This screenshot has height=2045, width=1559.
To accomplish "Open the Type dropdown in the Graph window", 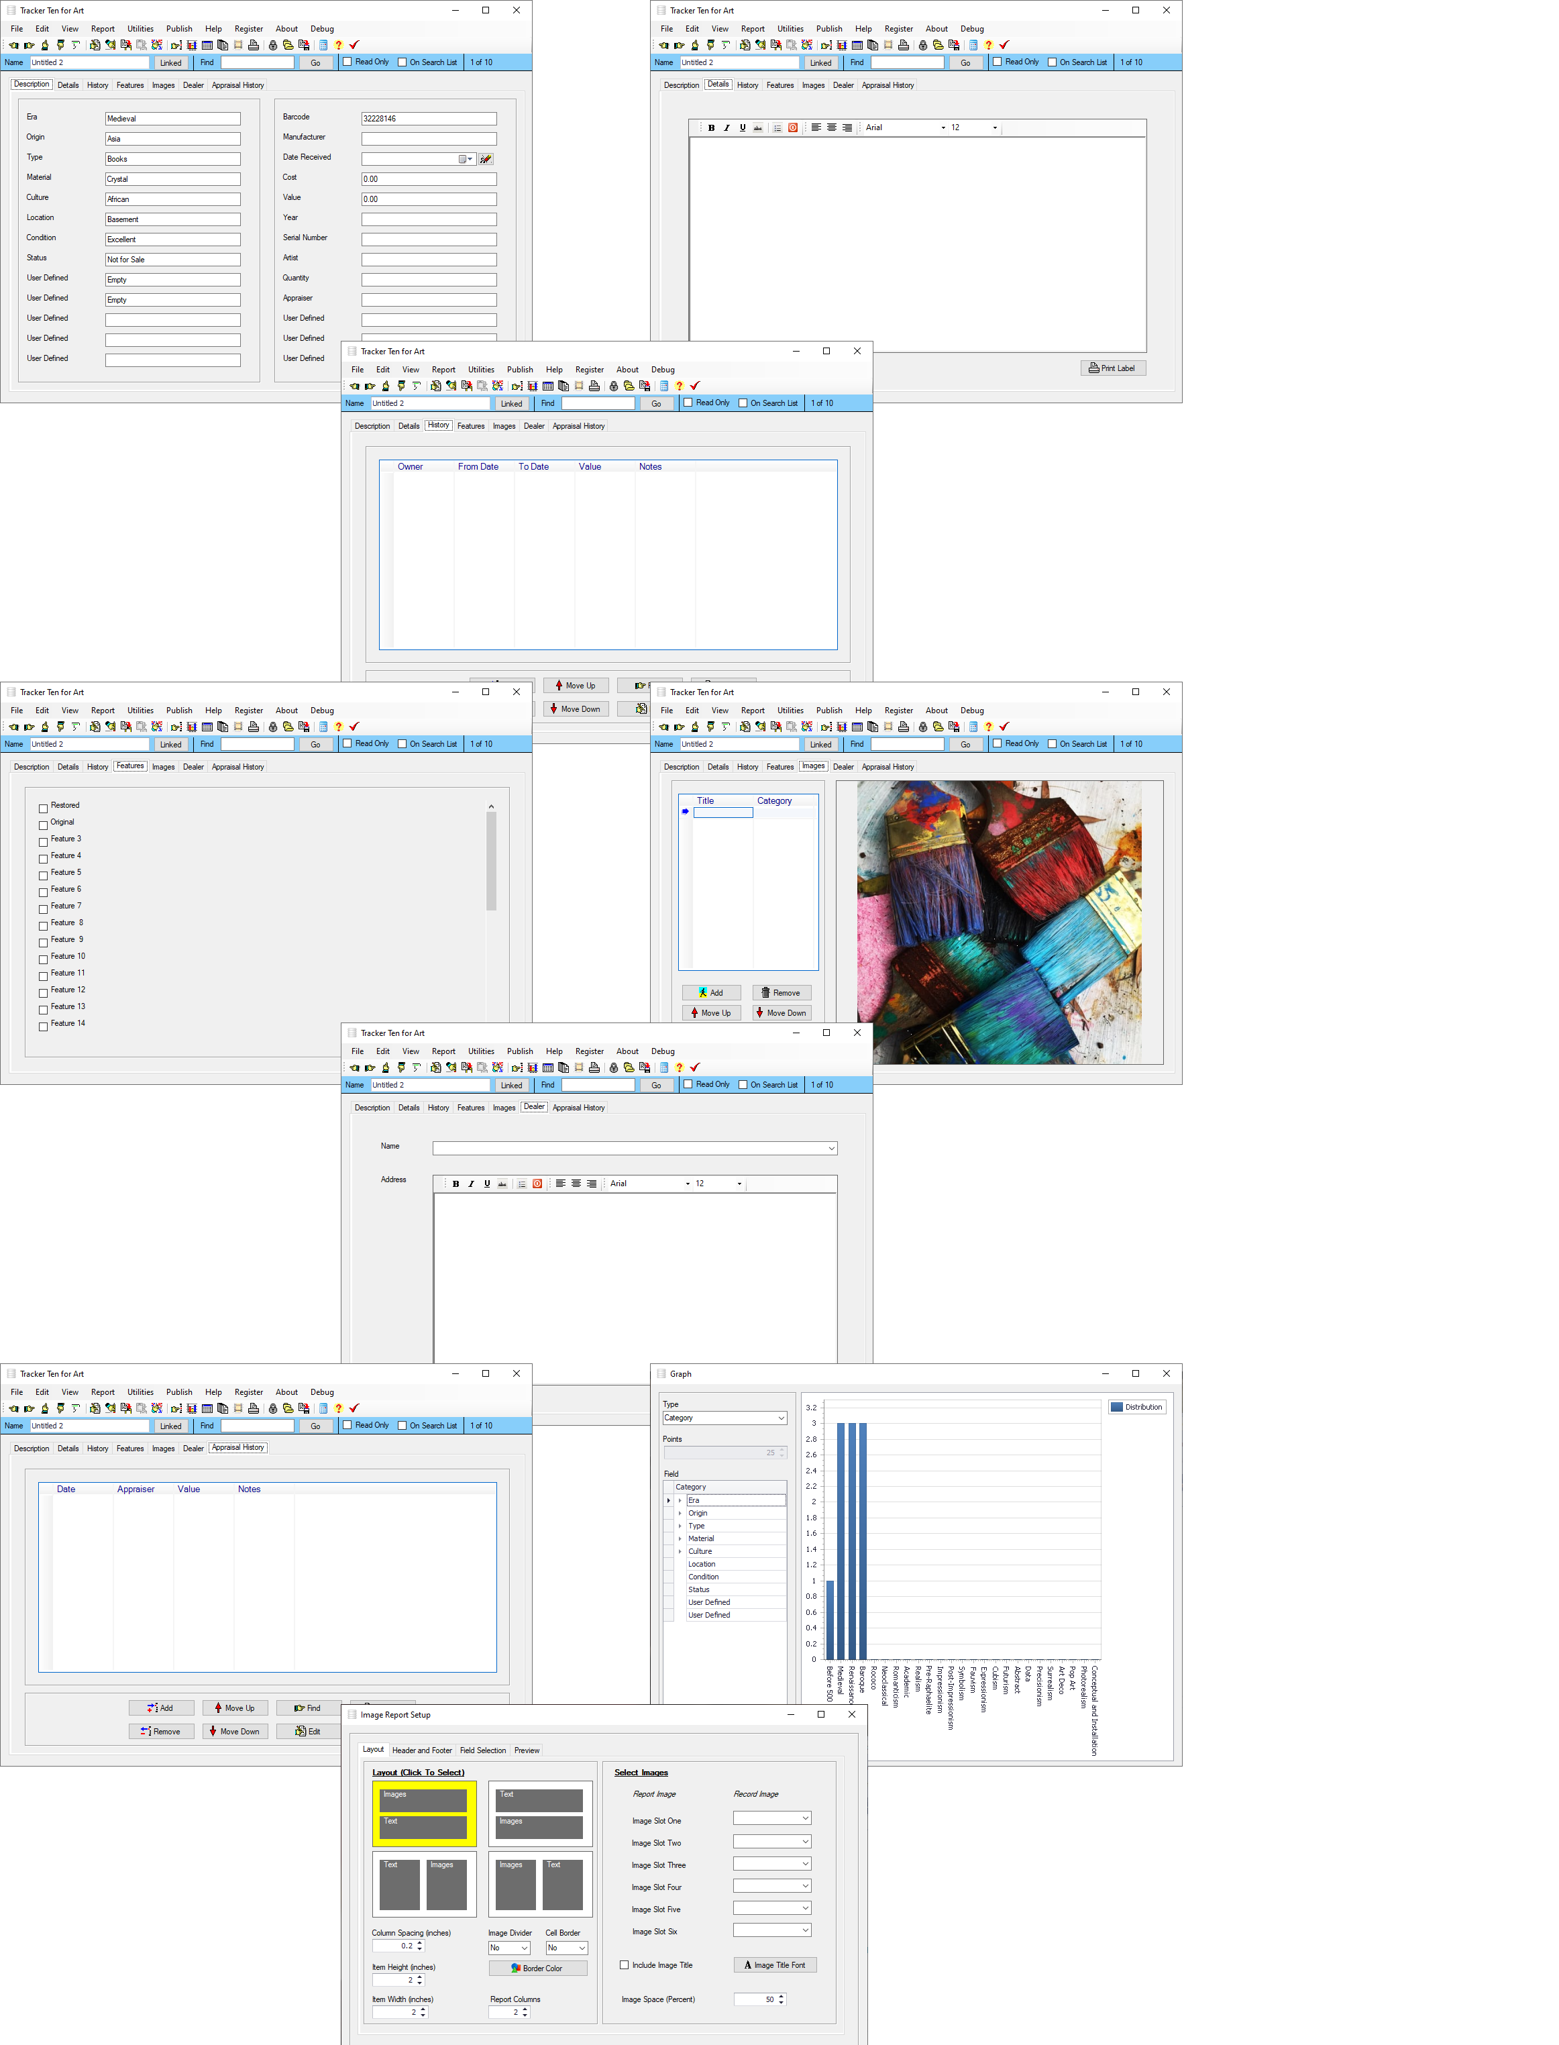I will pos(726,1417).
